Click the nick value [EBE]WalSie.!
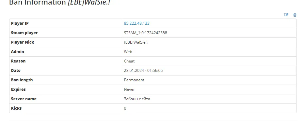 pyautogui.click(x=136, y=42)
